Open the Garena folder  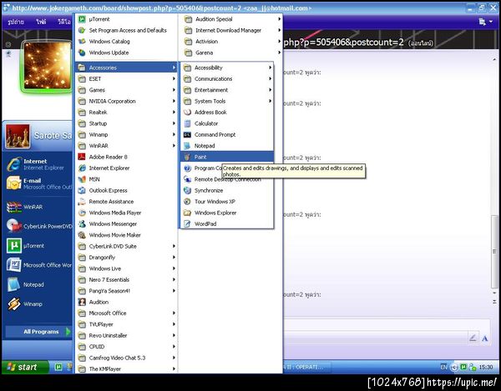pyautogui.click(x=231, y=53)
